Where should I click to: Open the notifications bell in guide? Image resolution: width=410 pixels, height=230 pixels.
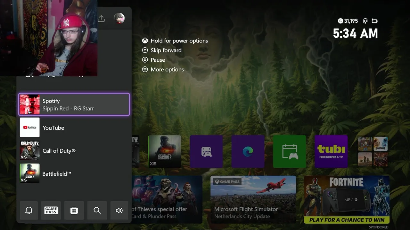(x=29, y=210)
